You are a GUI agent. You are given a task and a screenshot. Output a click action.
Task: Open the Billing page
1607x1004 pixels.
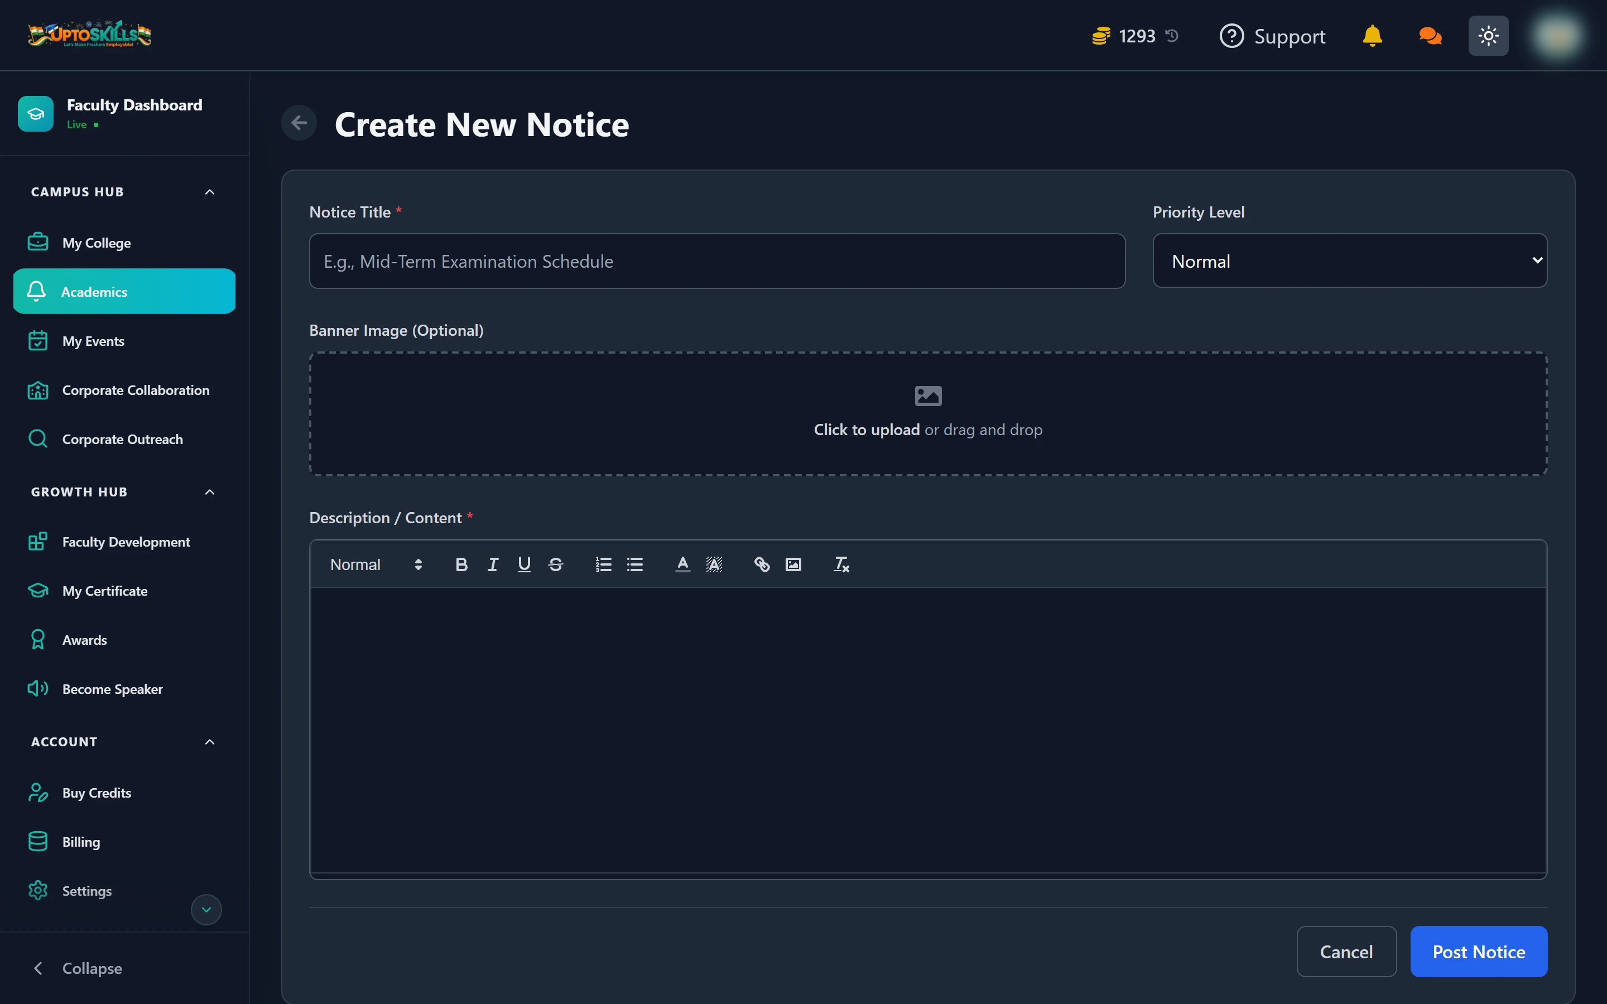124,842
